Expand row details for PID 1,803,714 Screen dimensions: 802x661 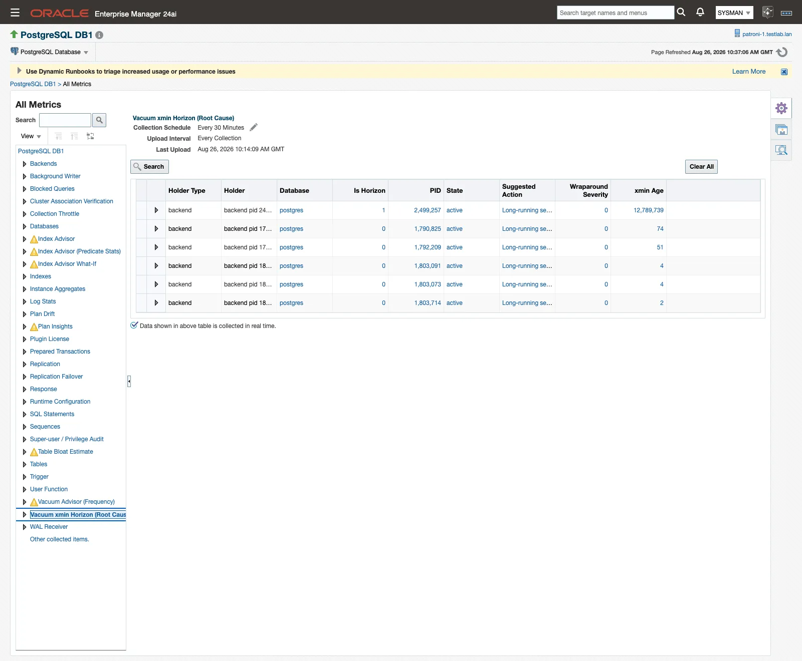156,303
